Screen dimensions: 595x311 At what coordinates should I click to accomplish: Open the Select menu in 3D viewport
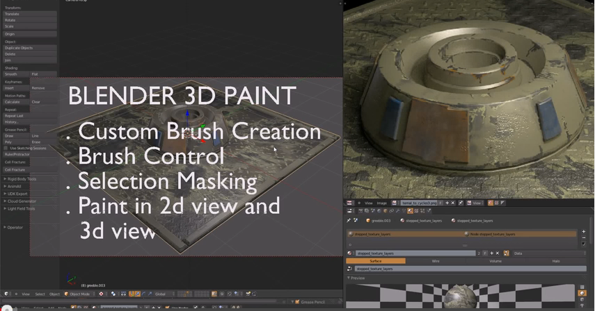tap(40, 294)
